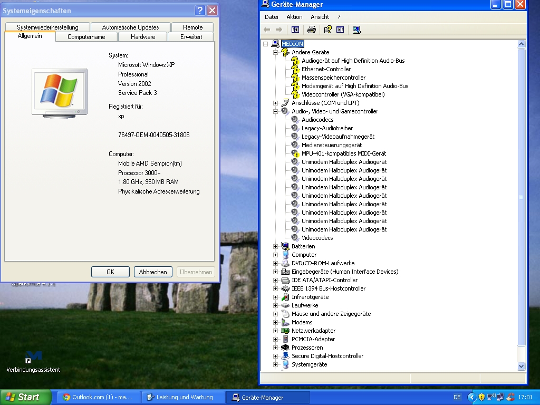Open the Aktion menu

point(294,17)
